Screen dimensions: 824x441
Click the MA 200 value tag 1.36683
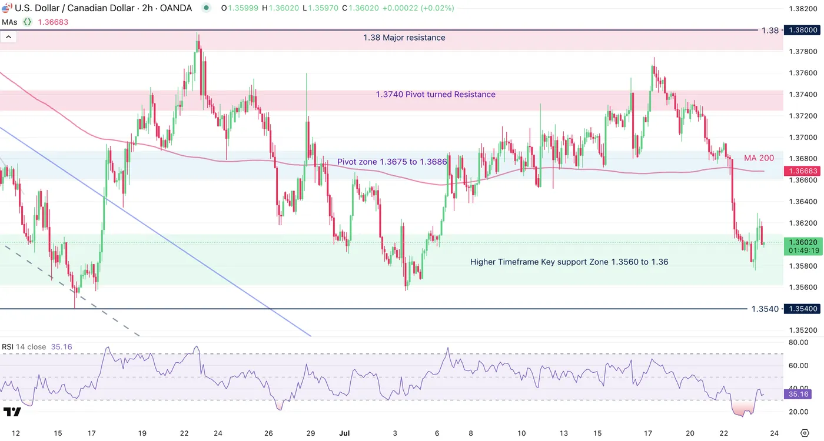pos(803,171)
